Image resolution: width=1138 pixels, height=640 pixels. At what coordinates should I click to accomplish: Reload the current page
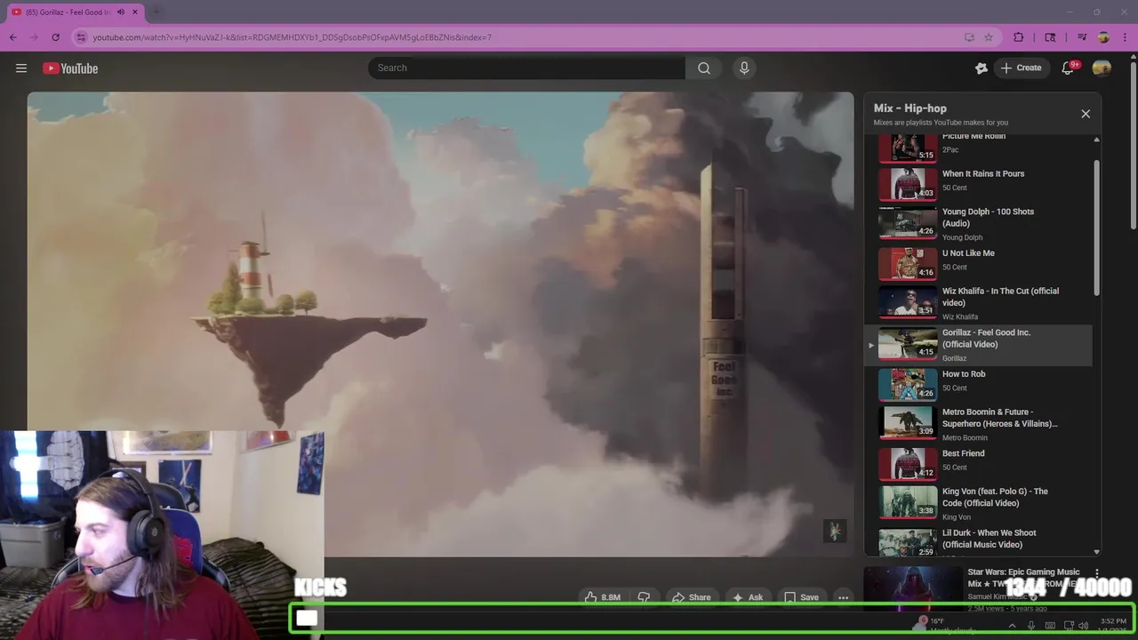(55, 37)
